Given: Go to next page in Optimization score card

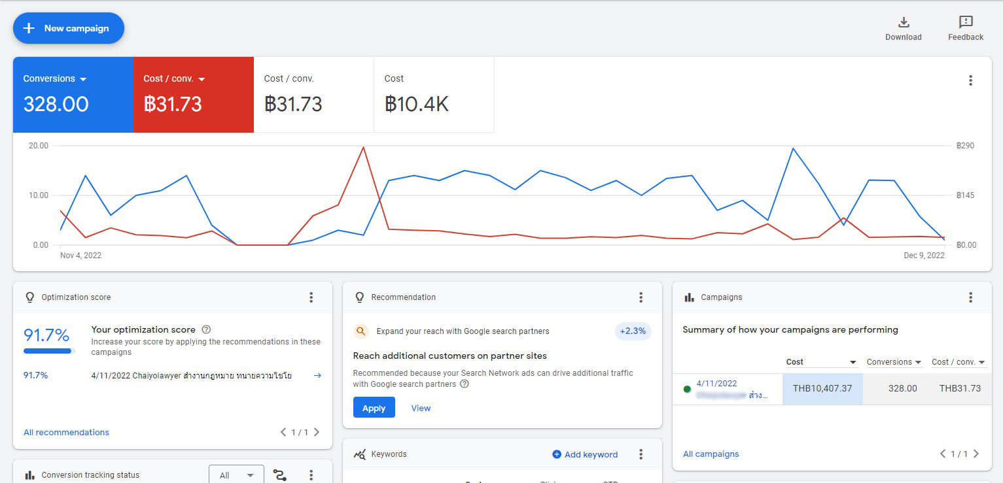Looking at the screenshot, I should tap(317, 432).
